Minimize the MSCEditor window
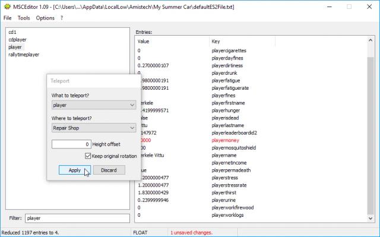This screenshot has height=237, width=380. pos(330,7)
